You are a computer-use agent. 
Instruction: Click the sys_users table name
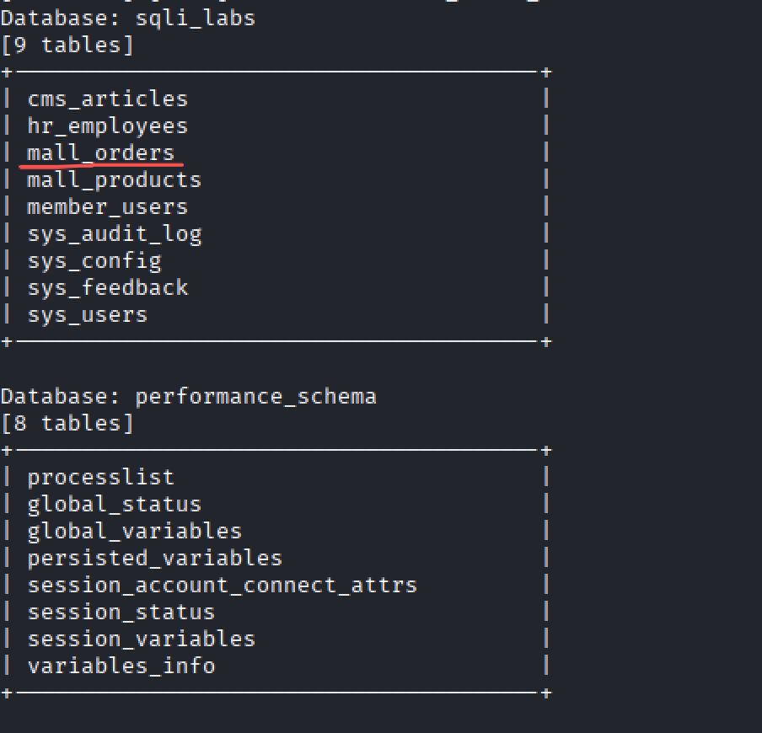87,315
